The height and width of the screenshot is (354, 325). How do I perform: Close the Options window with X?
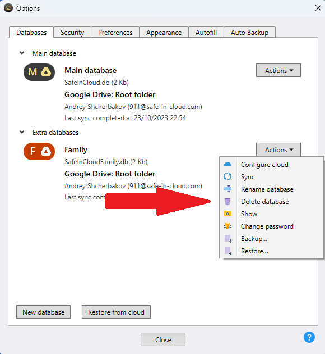pos(318,8)
